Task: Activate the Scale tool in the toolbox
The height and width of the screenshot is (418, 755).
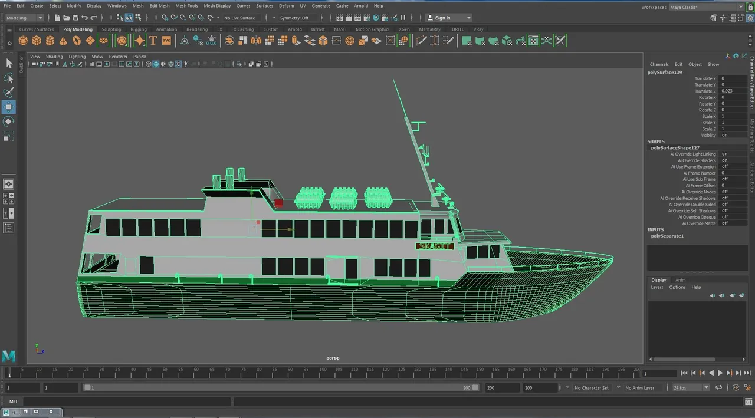Action: point(9,137)
